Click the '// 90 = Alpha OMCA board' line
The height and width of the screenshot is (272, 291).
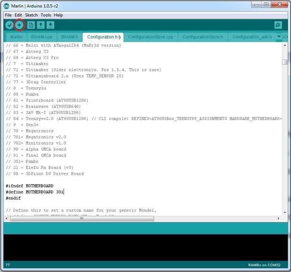click(36, 149)
